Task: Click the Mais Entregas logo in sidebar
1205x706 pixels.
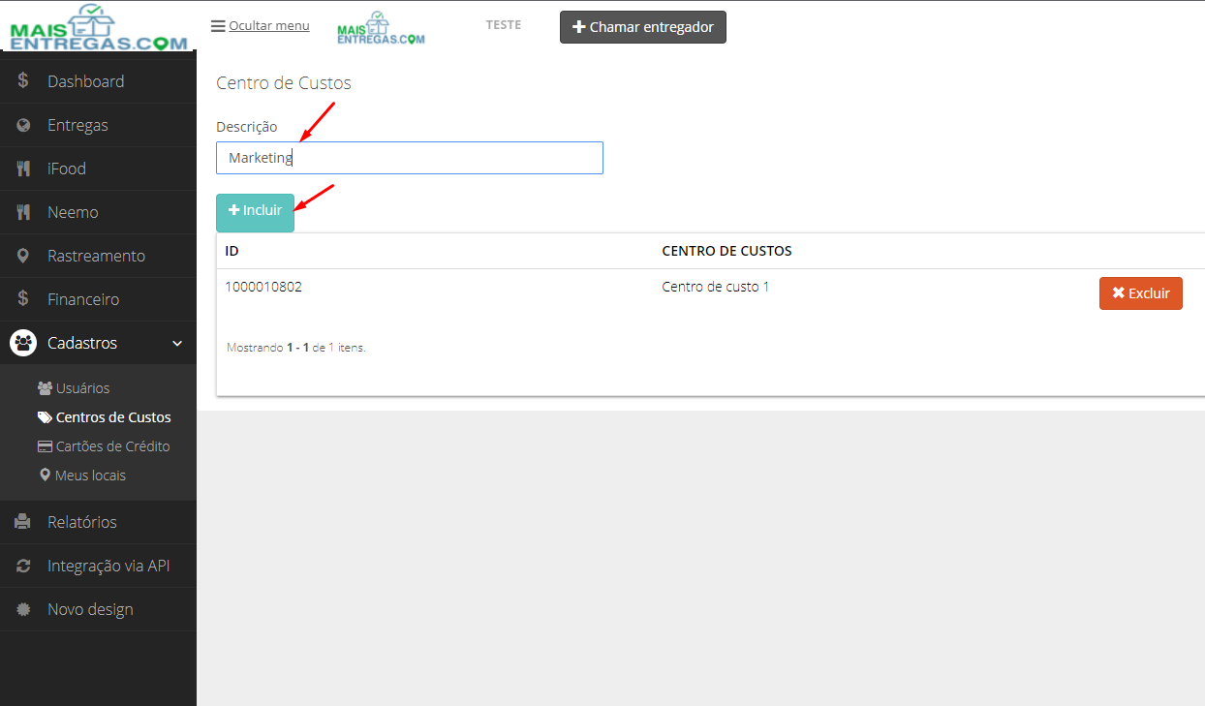Action: [x=98, y=27]
